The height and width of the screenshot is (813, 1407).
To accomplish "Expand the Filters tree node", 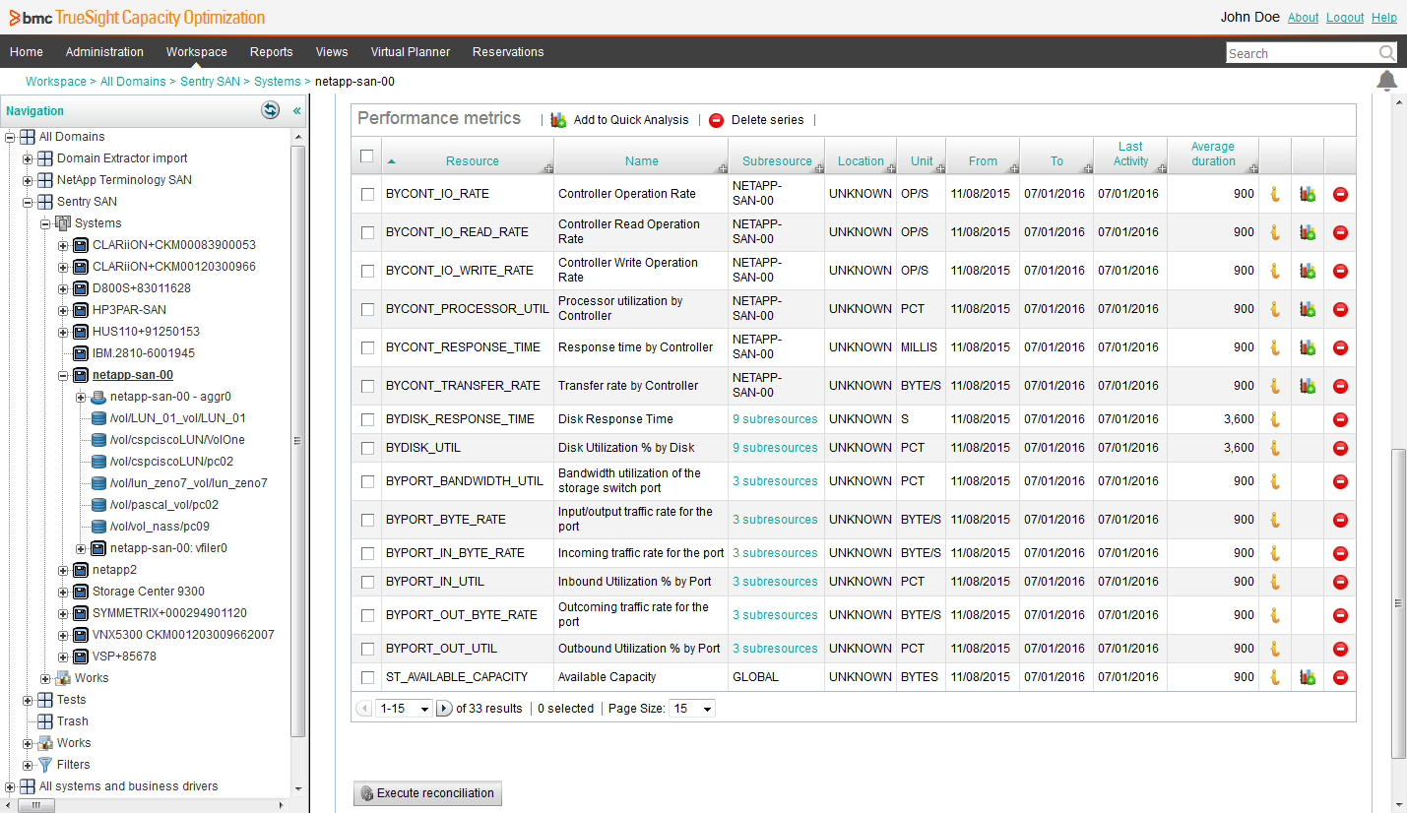I will (x=28, y=765).
